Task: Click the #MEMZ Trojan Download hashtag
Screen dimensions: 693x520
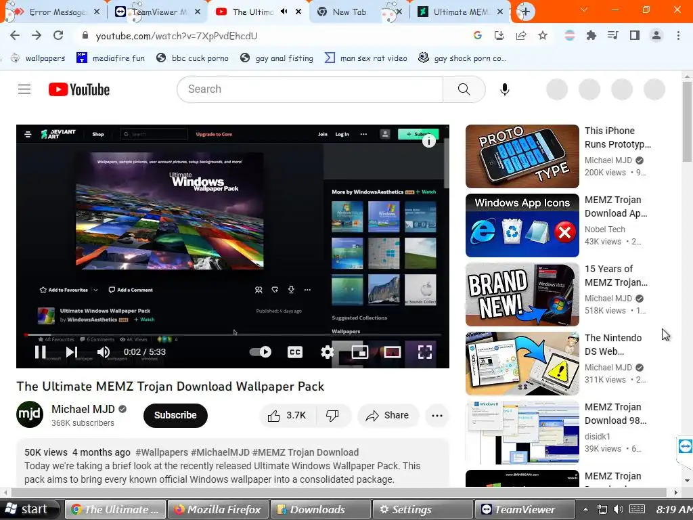Action: pos(305,452)
